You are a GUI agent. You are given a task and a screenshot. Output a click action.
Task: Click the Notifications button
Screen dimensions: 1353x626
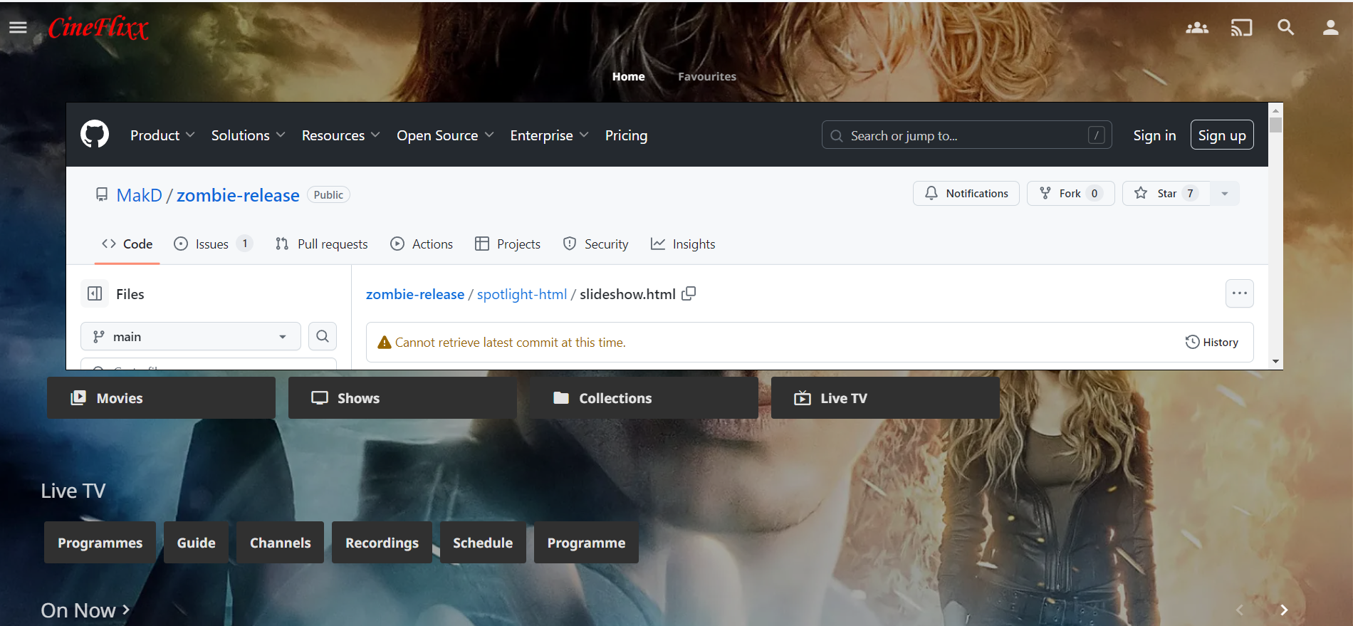pos(966,193)
